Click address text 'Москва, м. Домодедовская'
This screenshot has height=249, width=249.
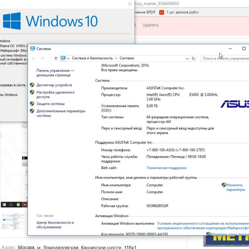[48, 247]
